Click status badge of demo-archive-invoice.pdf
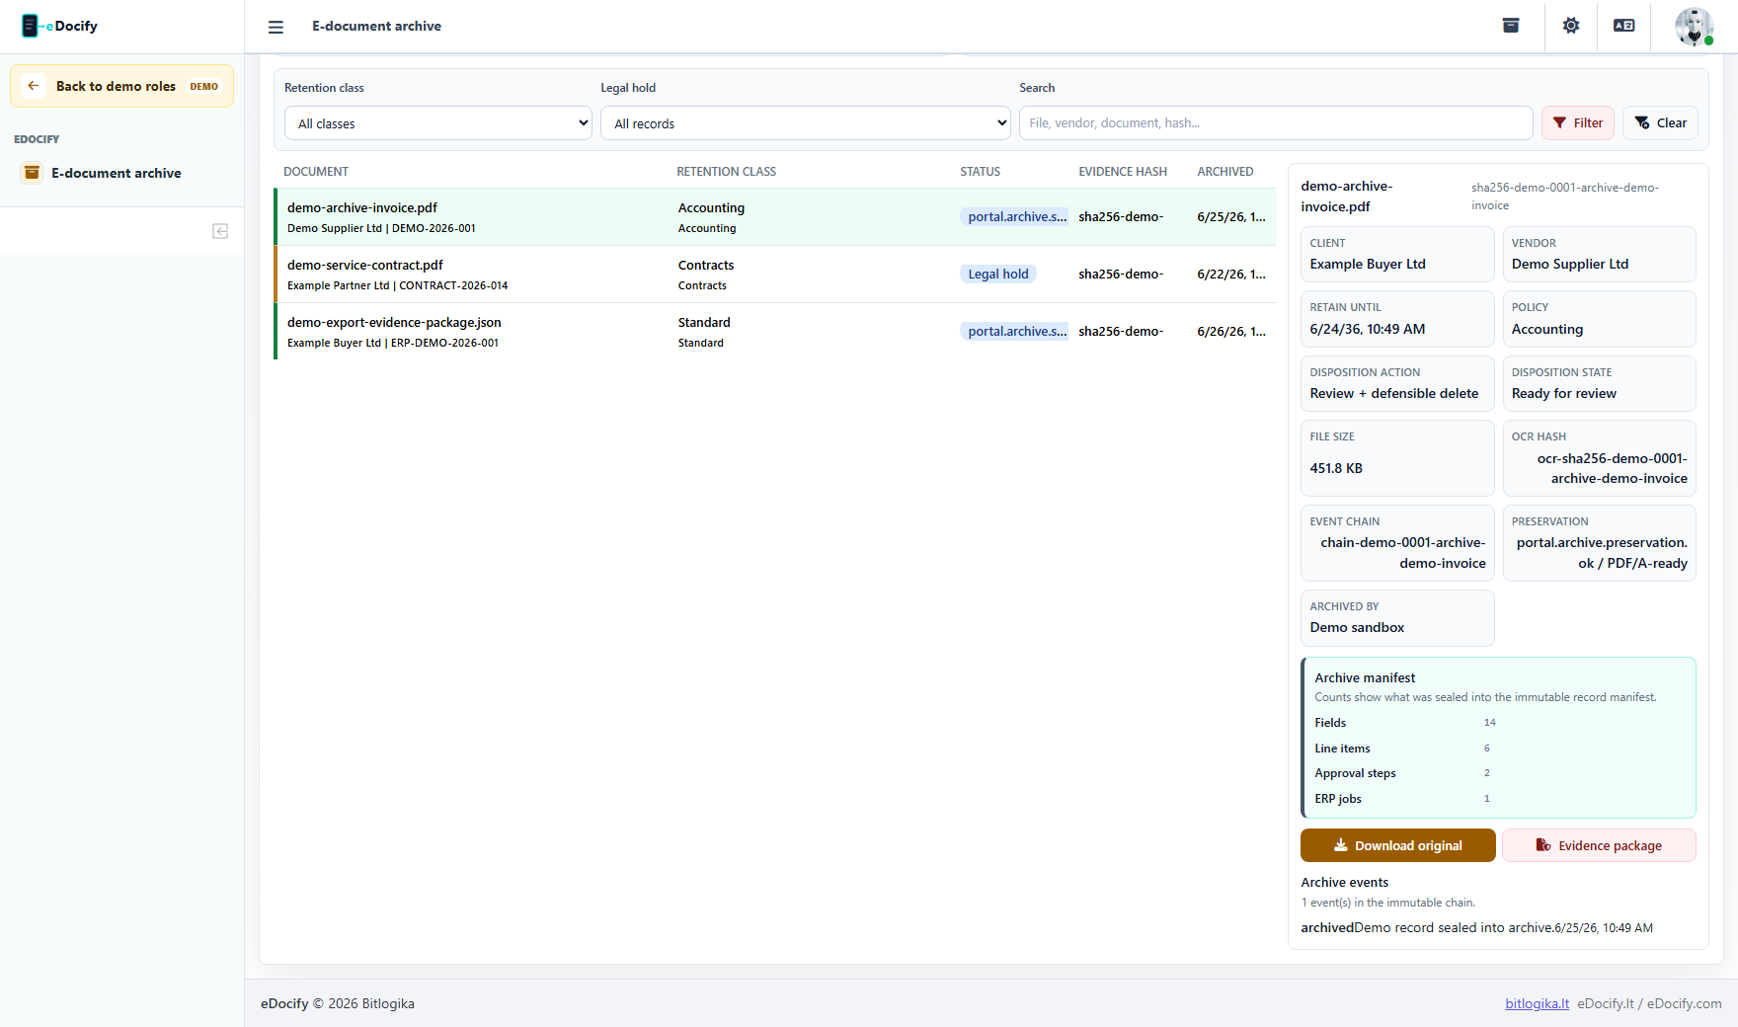 click(1014, 217)
